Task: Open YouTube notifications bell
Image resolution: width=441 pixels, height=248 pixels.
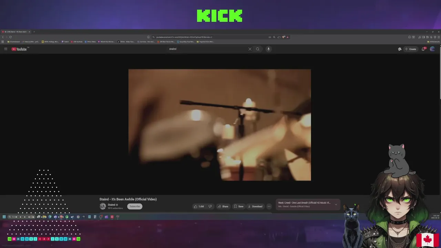Action: click(x=423, y=49)
